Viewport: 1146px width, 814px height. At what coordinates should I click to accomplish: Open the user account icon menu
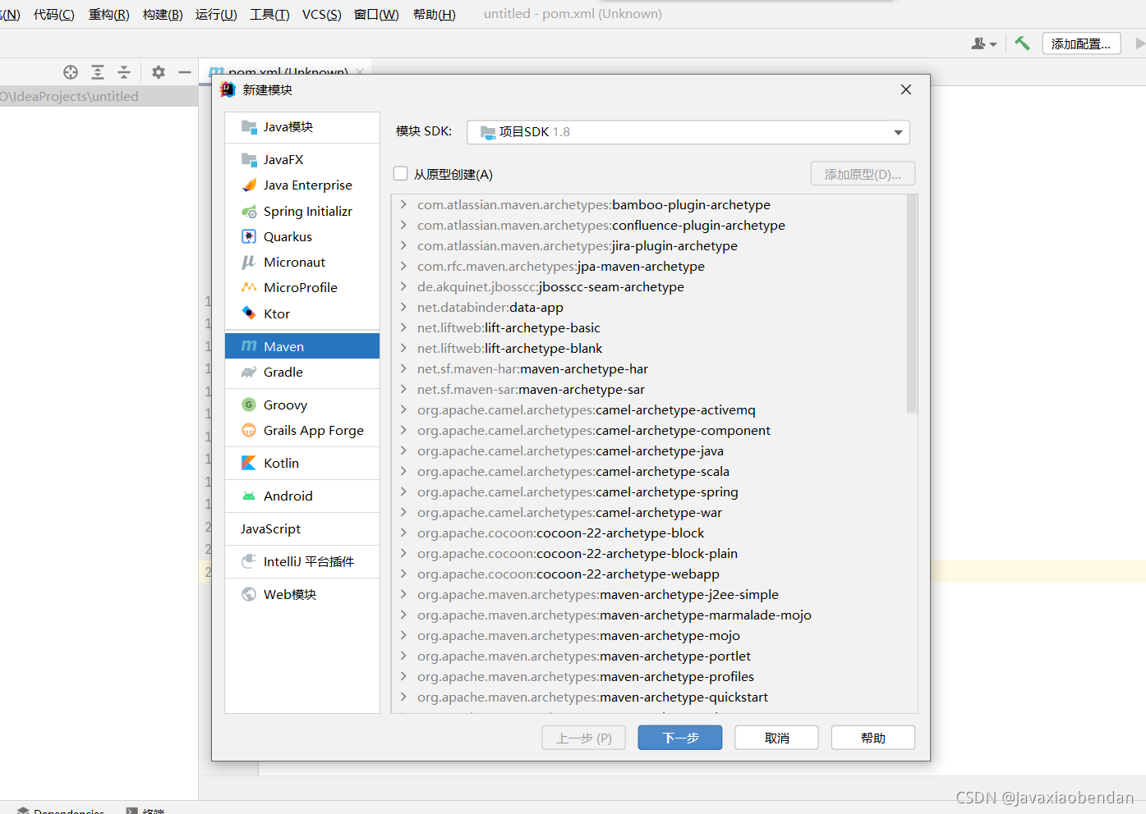click(x=983, y=43)
